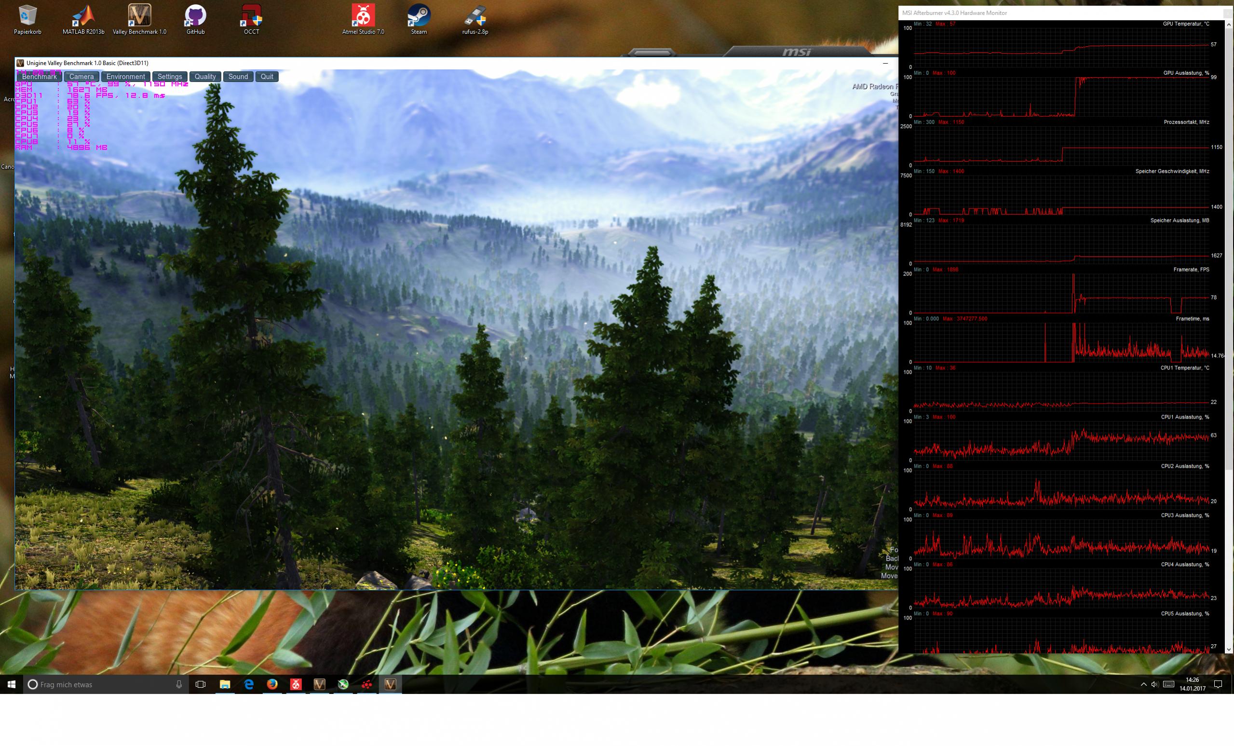
Task: Open the Valley Benchmark 1.0 desktop shortcut
Action: click(139, 19)
